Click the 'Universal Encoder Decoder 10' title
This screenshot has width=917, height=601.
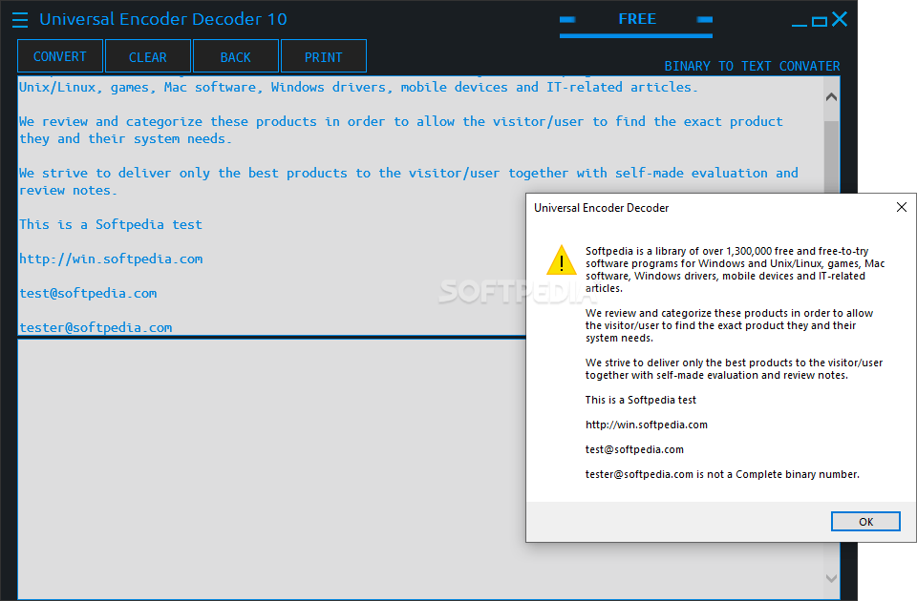pyautogui.click(x=163, y=19)
